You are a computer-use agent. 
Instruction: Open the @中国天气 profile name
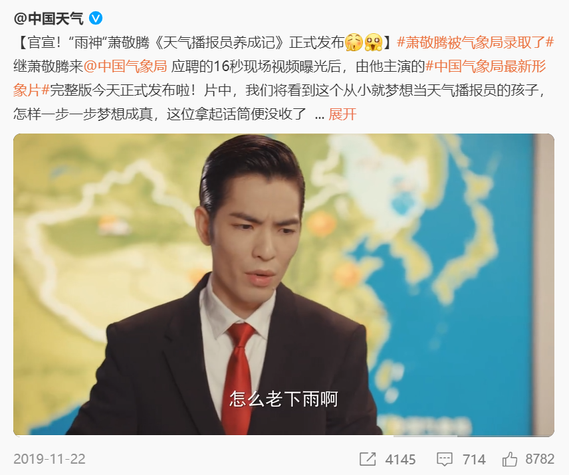coord(49,18)
